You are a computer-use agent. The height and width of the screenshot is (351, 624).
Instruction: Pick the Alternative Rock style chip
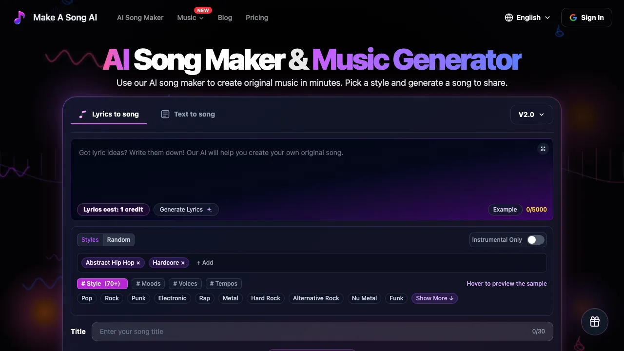pos(316,298)
